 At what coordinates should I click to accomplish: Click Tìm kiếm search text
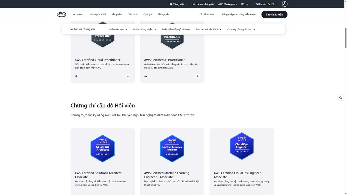[x=208, y=14]
